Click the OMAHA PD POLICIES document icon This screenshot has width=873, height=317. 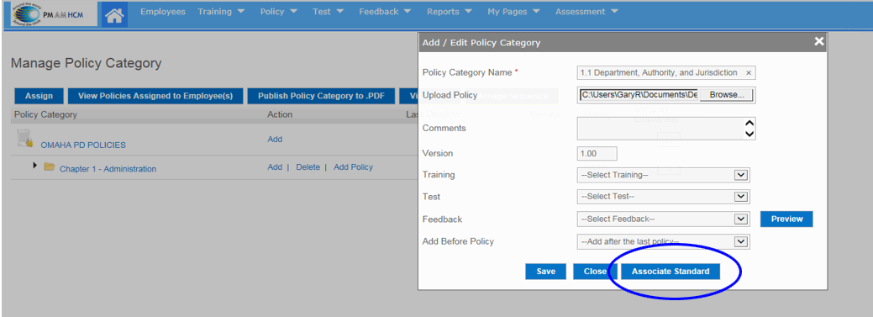(24, 138)
